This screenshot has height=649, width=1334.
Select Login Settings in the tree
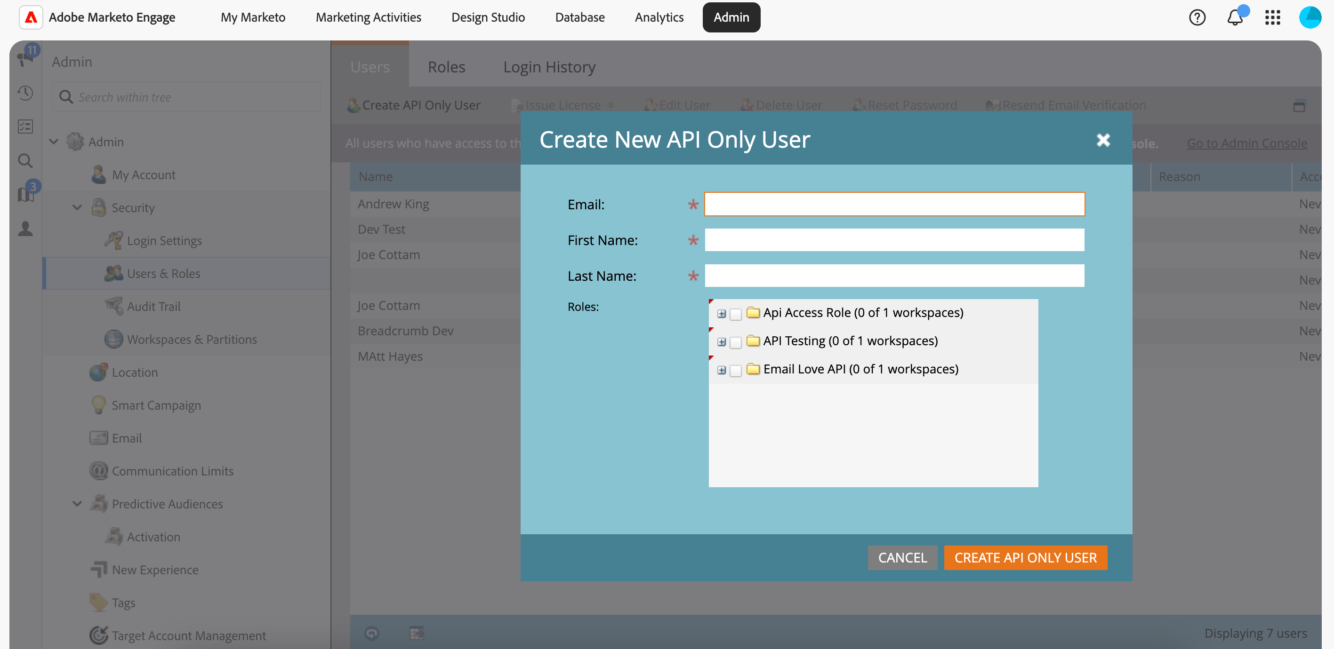click(x=164, y=241)
